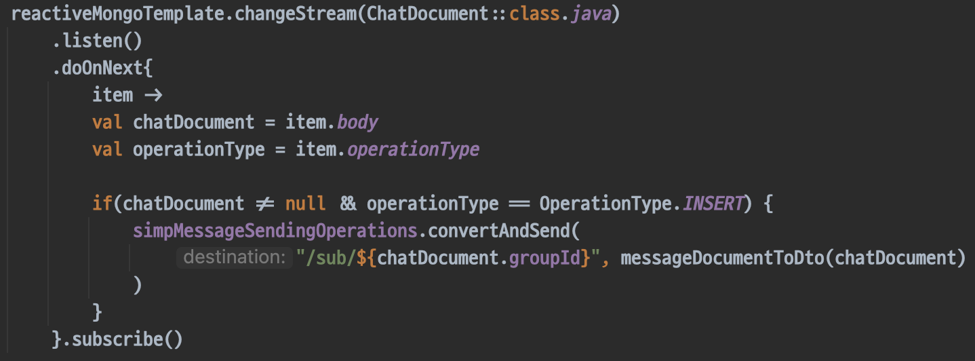The width and height of the screenshot is (975, 361).
Task: Click the 'convertAndSend(' method call
Action: pos(504,231)
